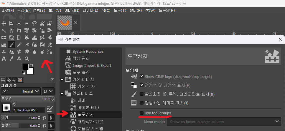Image resolution: width=285 pixels, height=131 pixels.
Task: Select the Gradient tool
Action: tap(4, 45)
